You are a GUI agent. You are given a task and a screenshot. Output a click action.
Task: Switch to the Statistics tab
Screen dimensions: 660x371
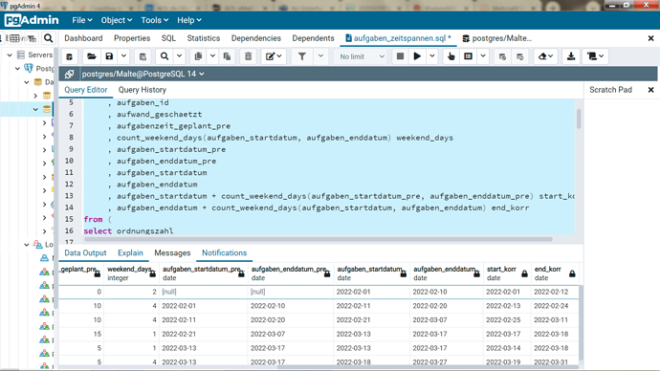click(204, 38)
